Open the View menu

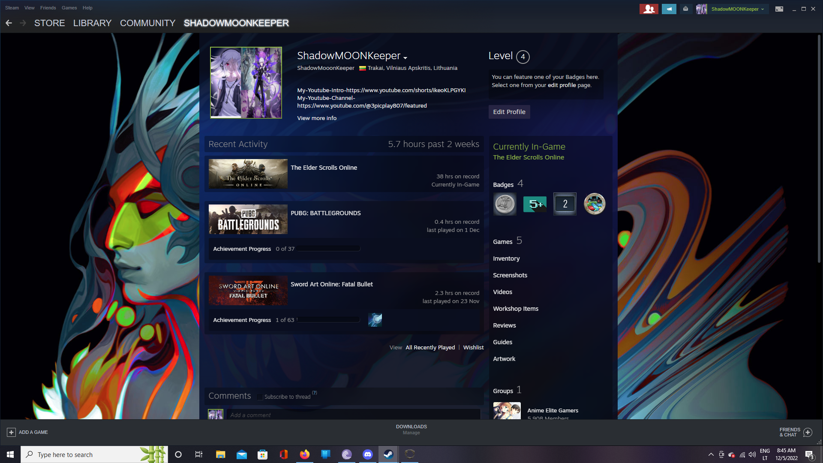pos(30,8)
